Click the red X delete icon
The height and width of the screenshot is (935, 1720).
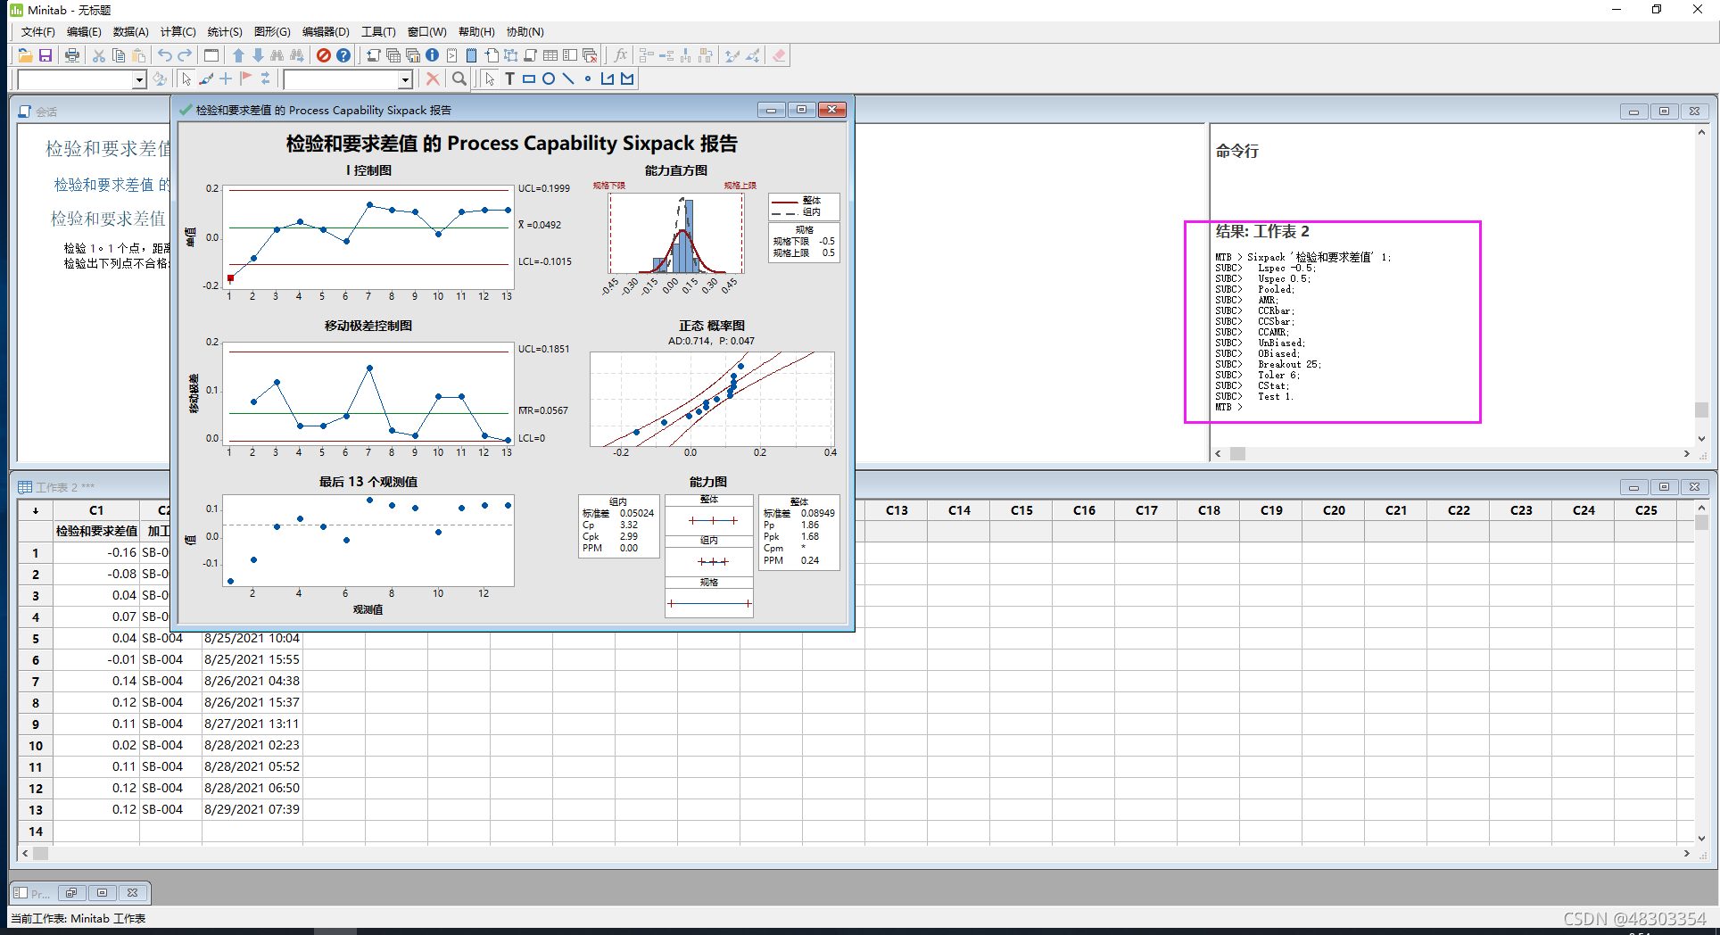(433, 79)
